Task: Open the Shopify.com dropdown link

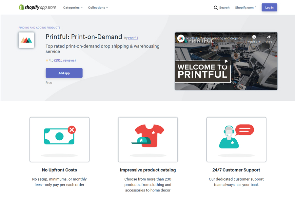Action: click(x=246, y=8)
